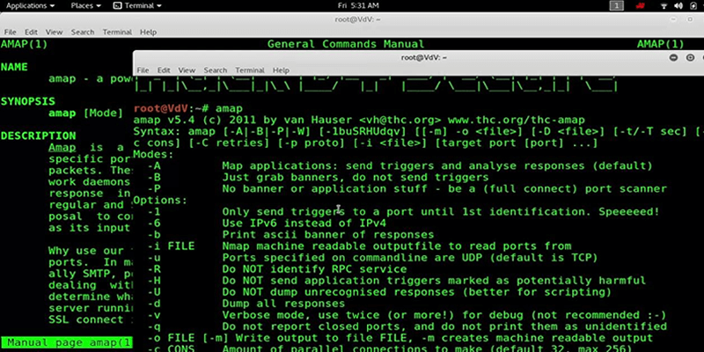
Task: Open the network status icon
Action: click(x=664, y=5)
